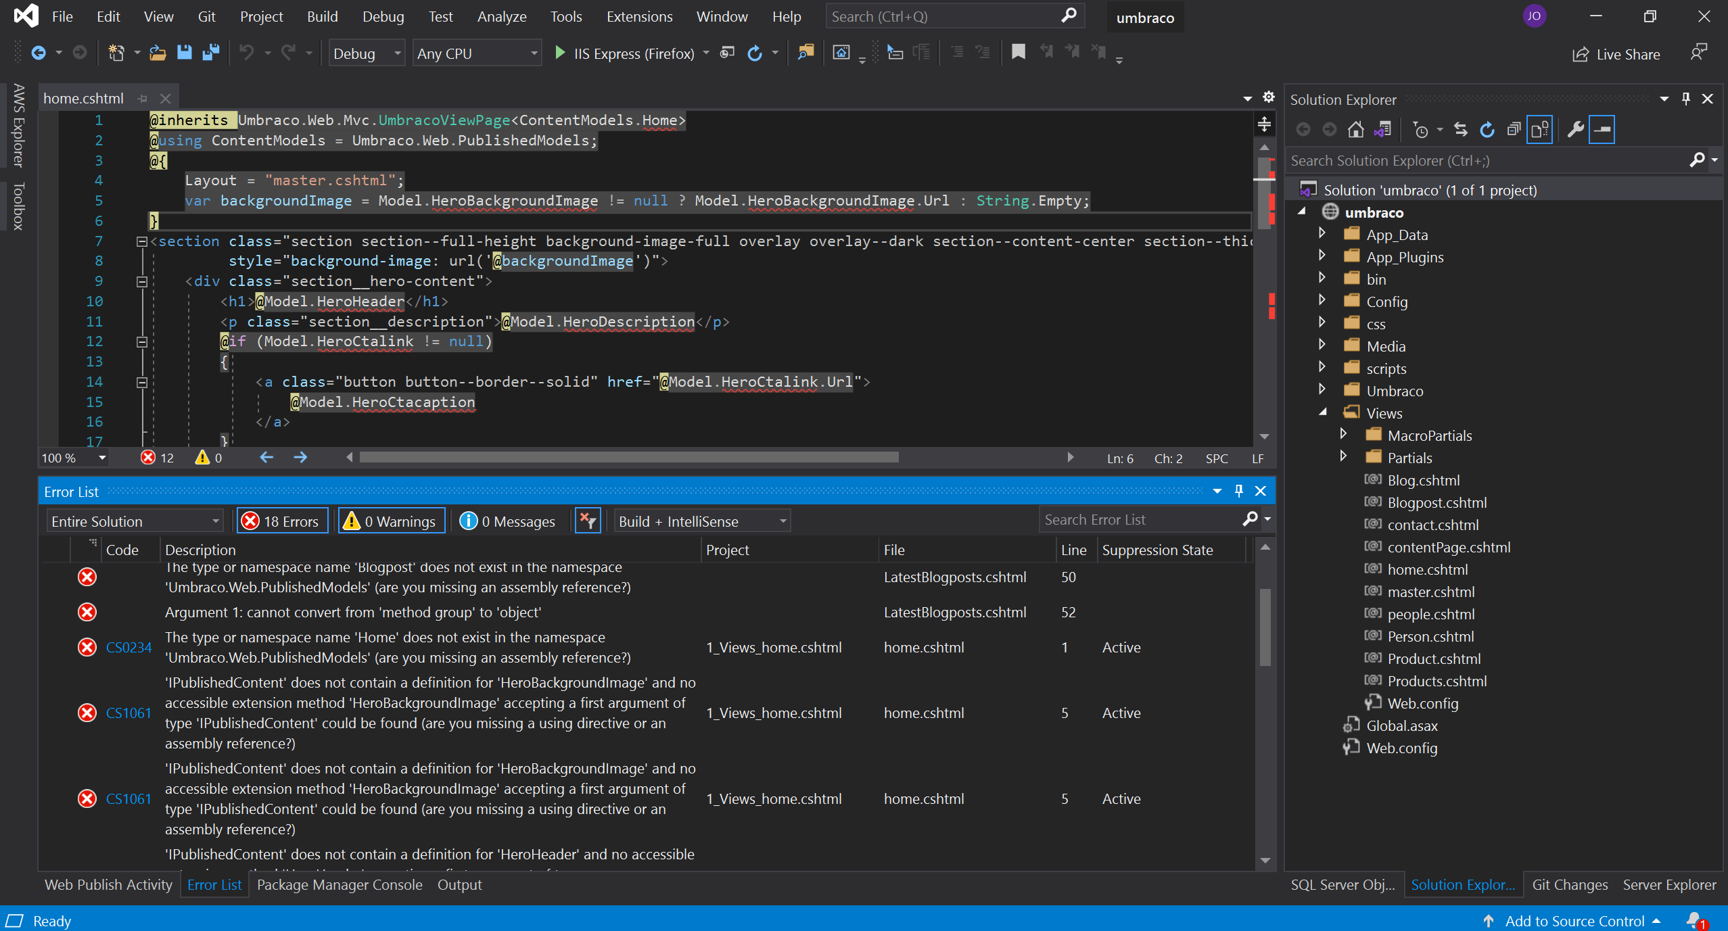Click the Redo action icon
This screenshot has height=931, width=1728.
tap(289, 54)
